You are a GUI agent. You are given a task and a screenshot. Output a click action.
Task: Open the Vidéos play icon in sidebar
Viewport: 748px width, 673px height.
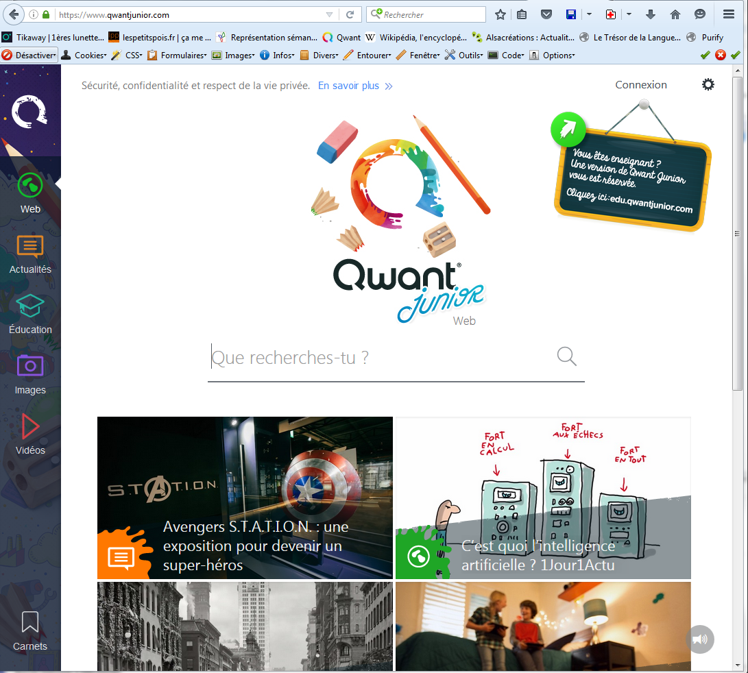[x=30, y=426]
